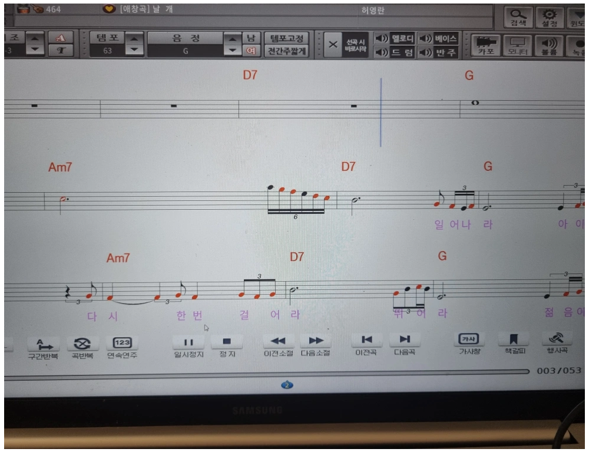
Task: Pause playback with the 일시정지 button
Action: pos(188,341)
